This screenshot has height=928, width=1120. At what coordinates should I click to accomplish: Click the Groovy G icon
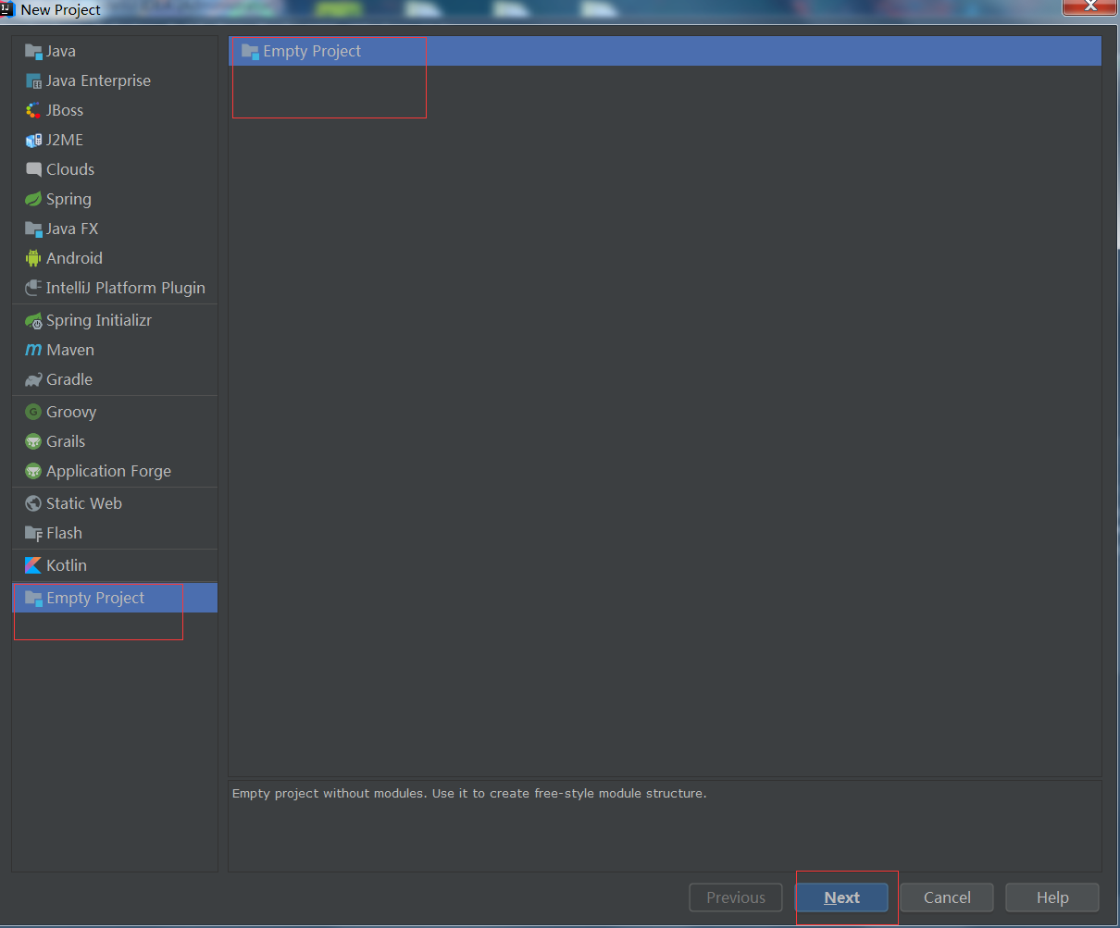tap(33, 413)
